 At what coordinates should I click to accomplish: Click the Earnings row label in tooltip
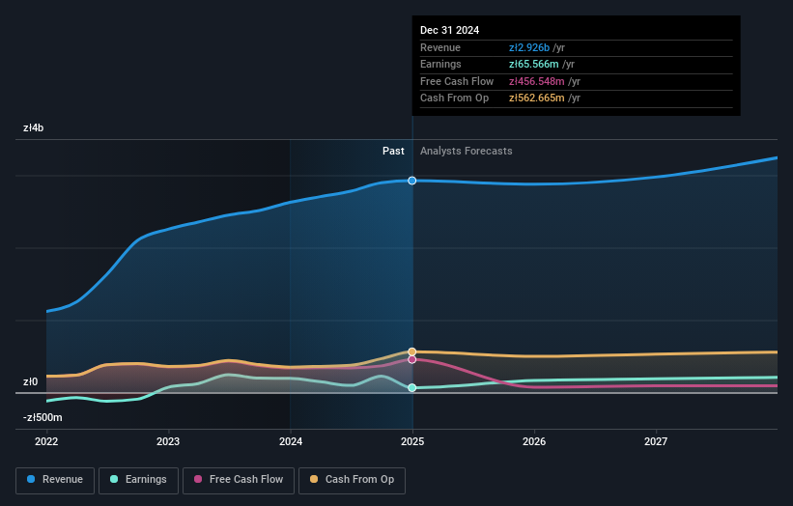tap(440, 64)
